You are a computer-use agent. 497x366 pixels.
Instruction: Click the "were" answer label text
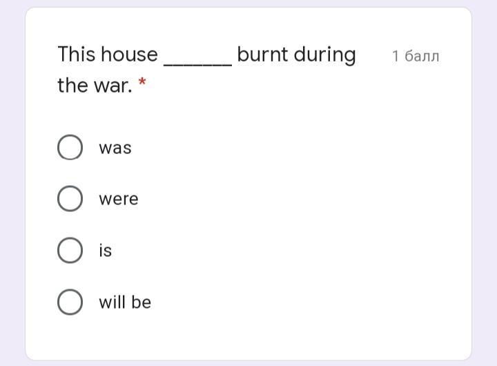[x=119, y=200]
